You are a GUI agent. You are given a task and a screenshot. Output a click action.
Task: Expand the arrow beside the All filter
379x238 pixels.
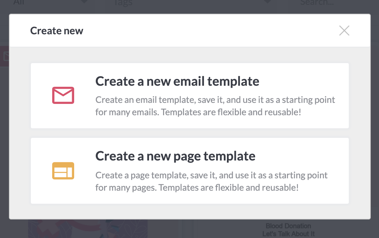[x=84, y=1]
